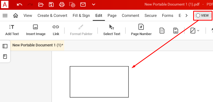Switch to the Comment tab

tap(130, 16)
